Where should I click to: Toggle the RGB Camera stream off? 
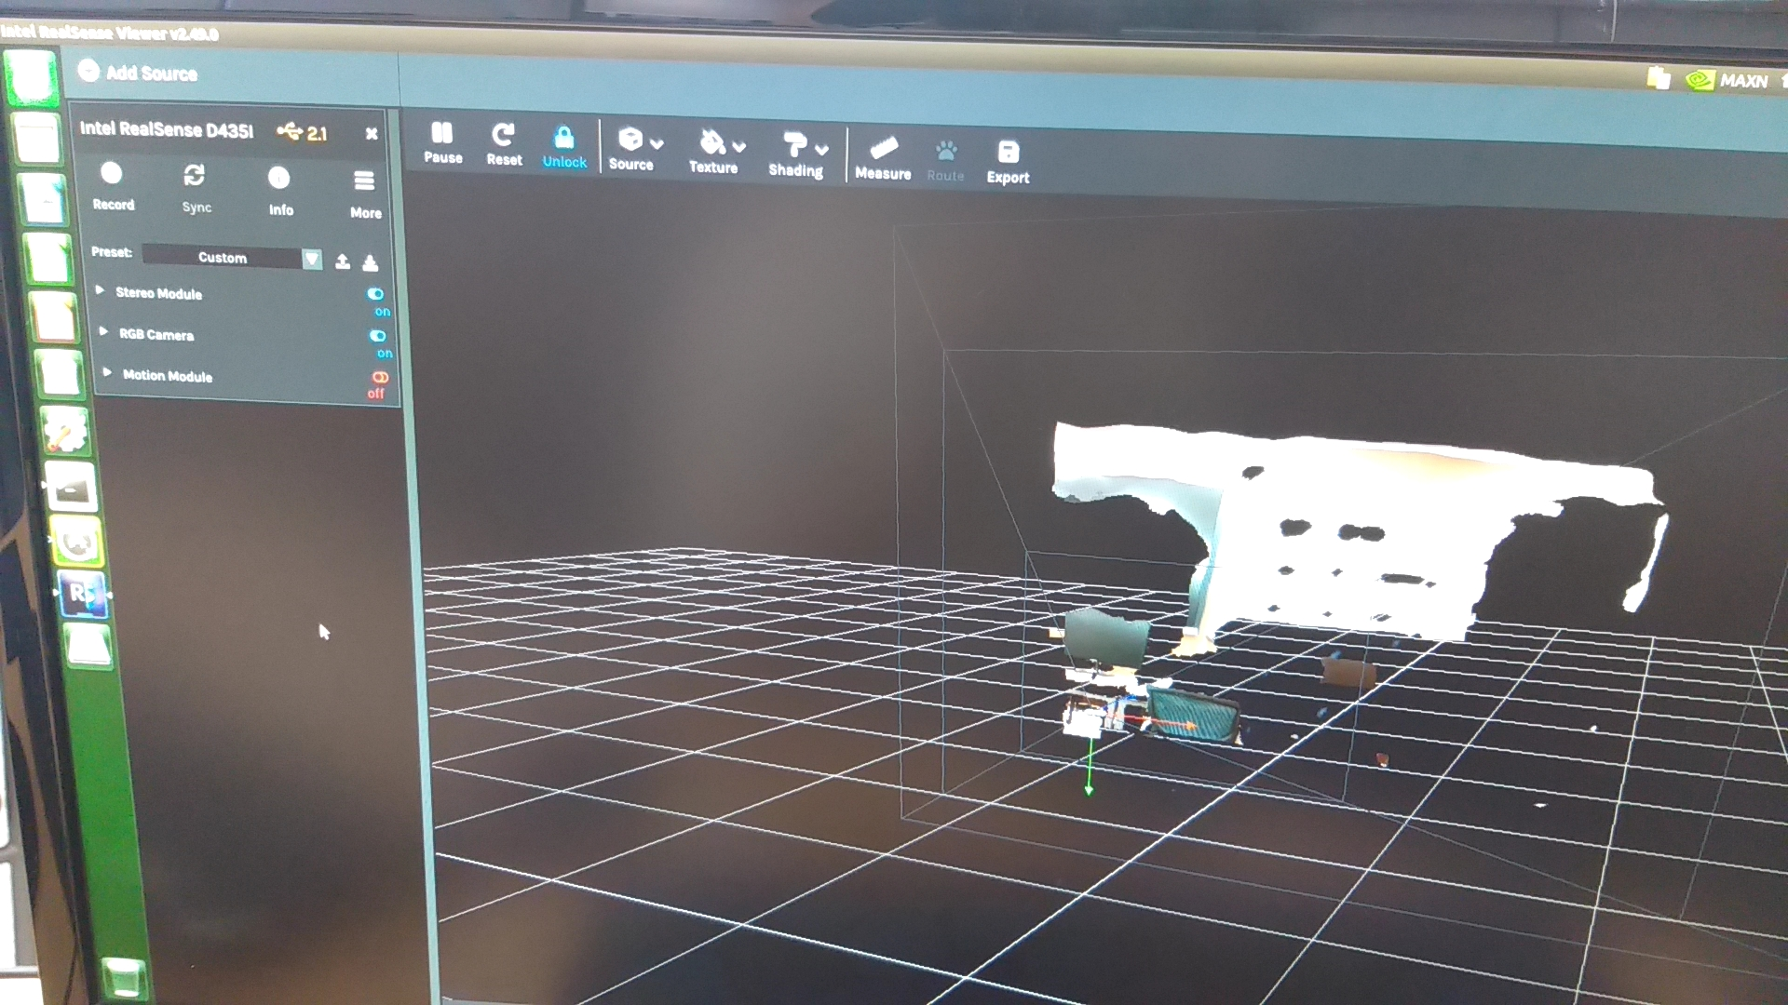pos(377,336)
